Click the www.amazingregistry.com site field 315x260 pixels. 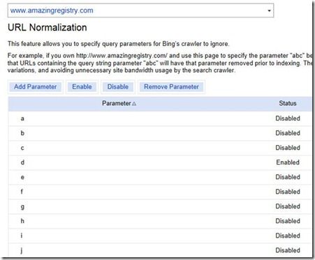coord(140,10)
